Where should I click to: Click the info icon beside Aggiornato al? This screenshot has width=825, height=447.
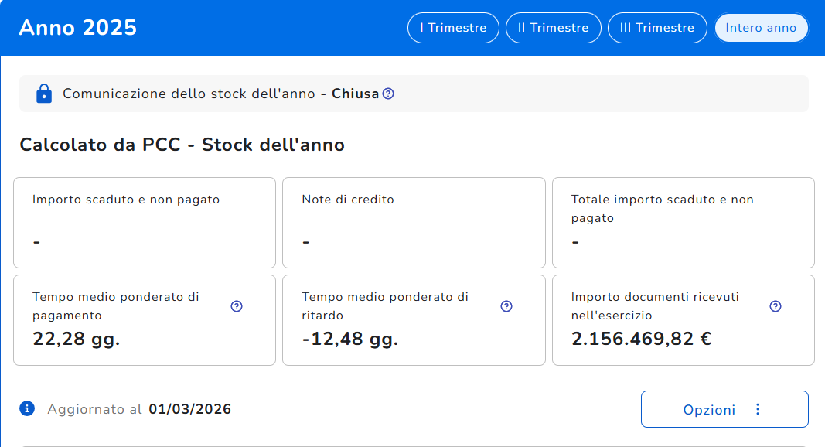pos(27,408)
